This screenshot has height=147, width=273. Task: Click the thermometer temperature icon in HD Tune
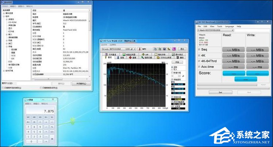point(139,49)
